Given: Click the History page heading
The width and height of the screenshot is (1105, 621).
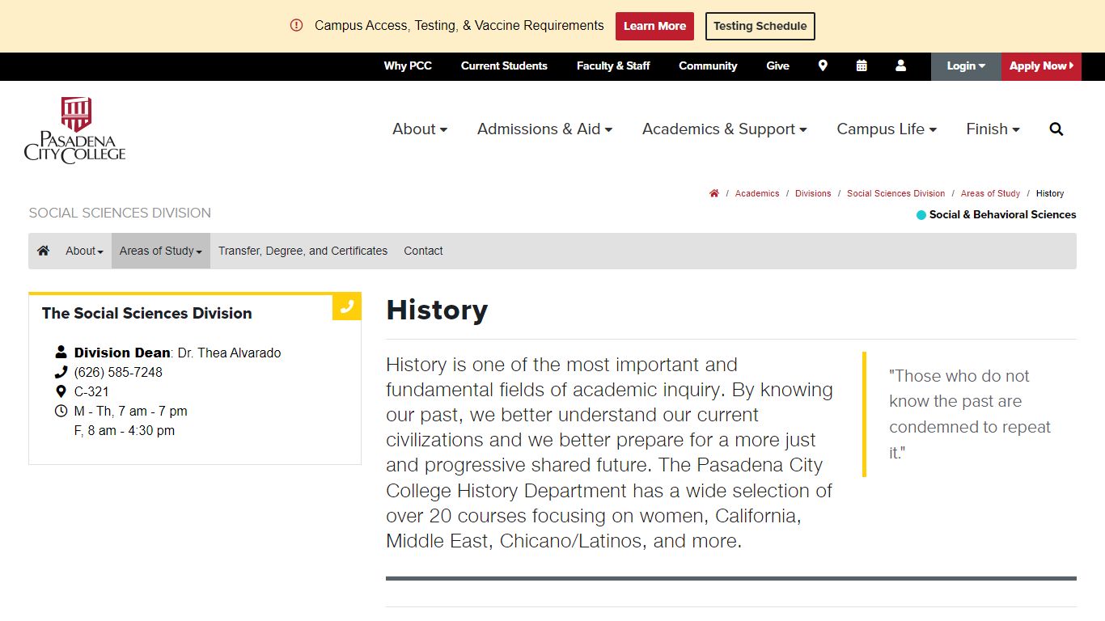Looking at the screenshot, I should point(437,310).
